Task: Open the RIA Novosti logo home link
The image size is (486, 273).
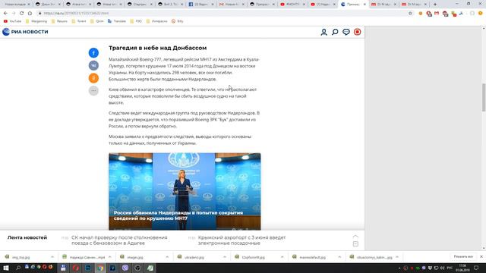Action: pyautogui.click(x=25, y=32)
